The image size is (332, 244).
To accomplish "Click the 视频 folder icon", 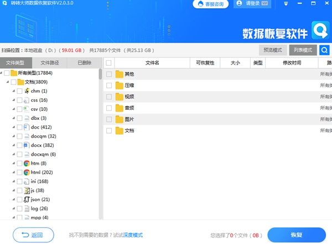I will click(x=120, y=97).
